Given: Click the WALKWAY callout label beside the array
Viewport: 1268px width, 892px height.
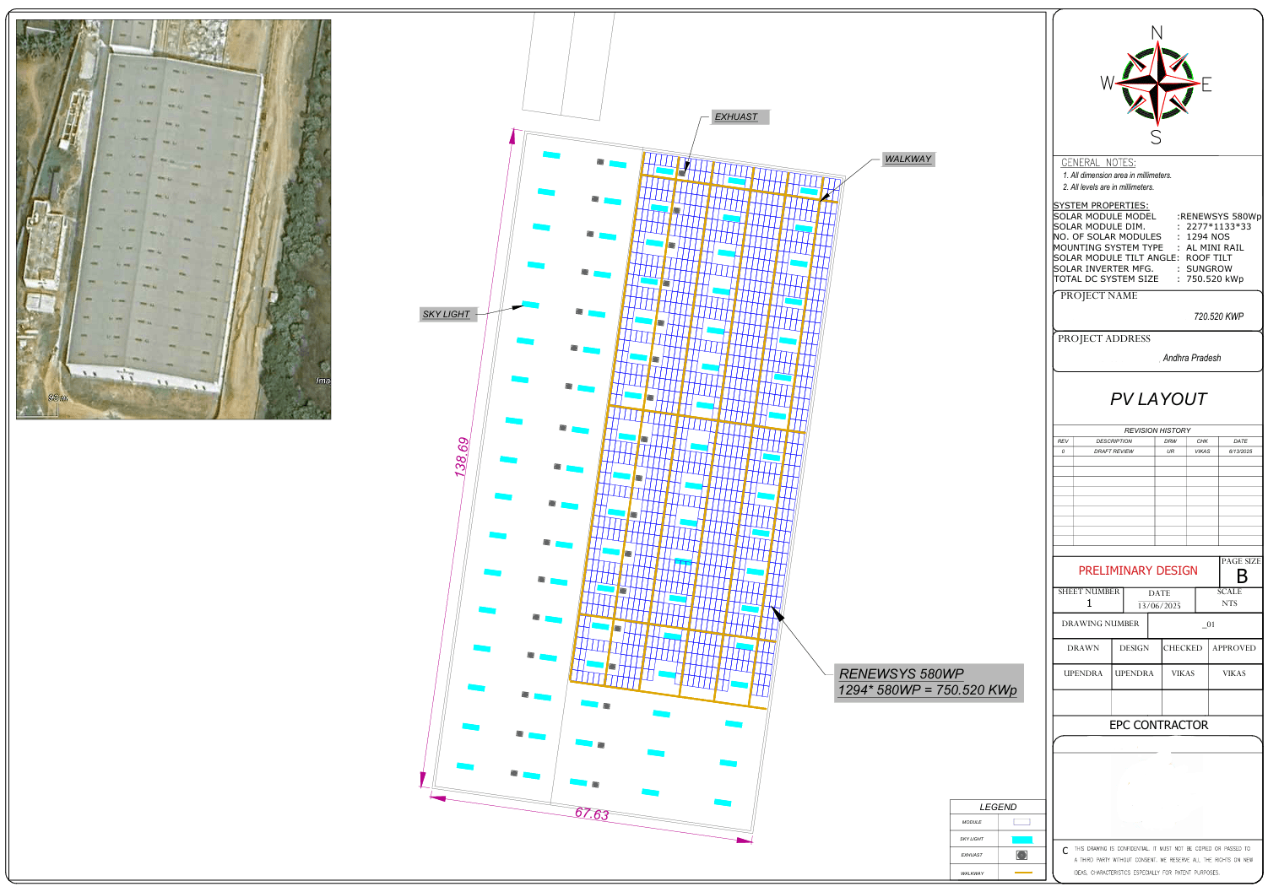Looking at the screenshot, I should click(908, 159).
